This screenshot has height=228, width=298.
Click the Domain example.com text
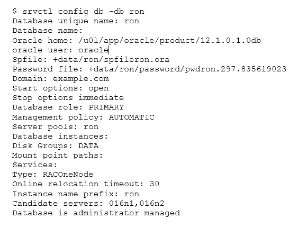(x=61, y=79)
